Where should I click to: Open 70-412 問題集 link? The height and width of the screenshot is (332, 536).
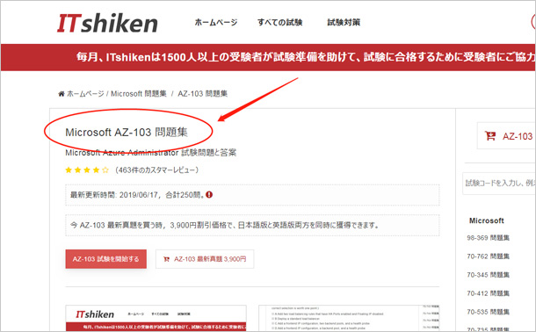[x=489, y=293]
